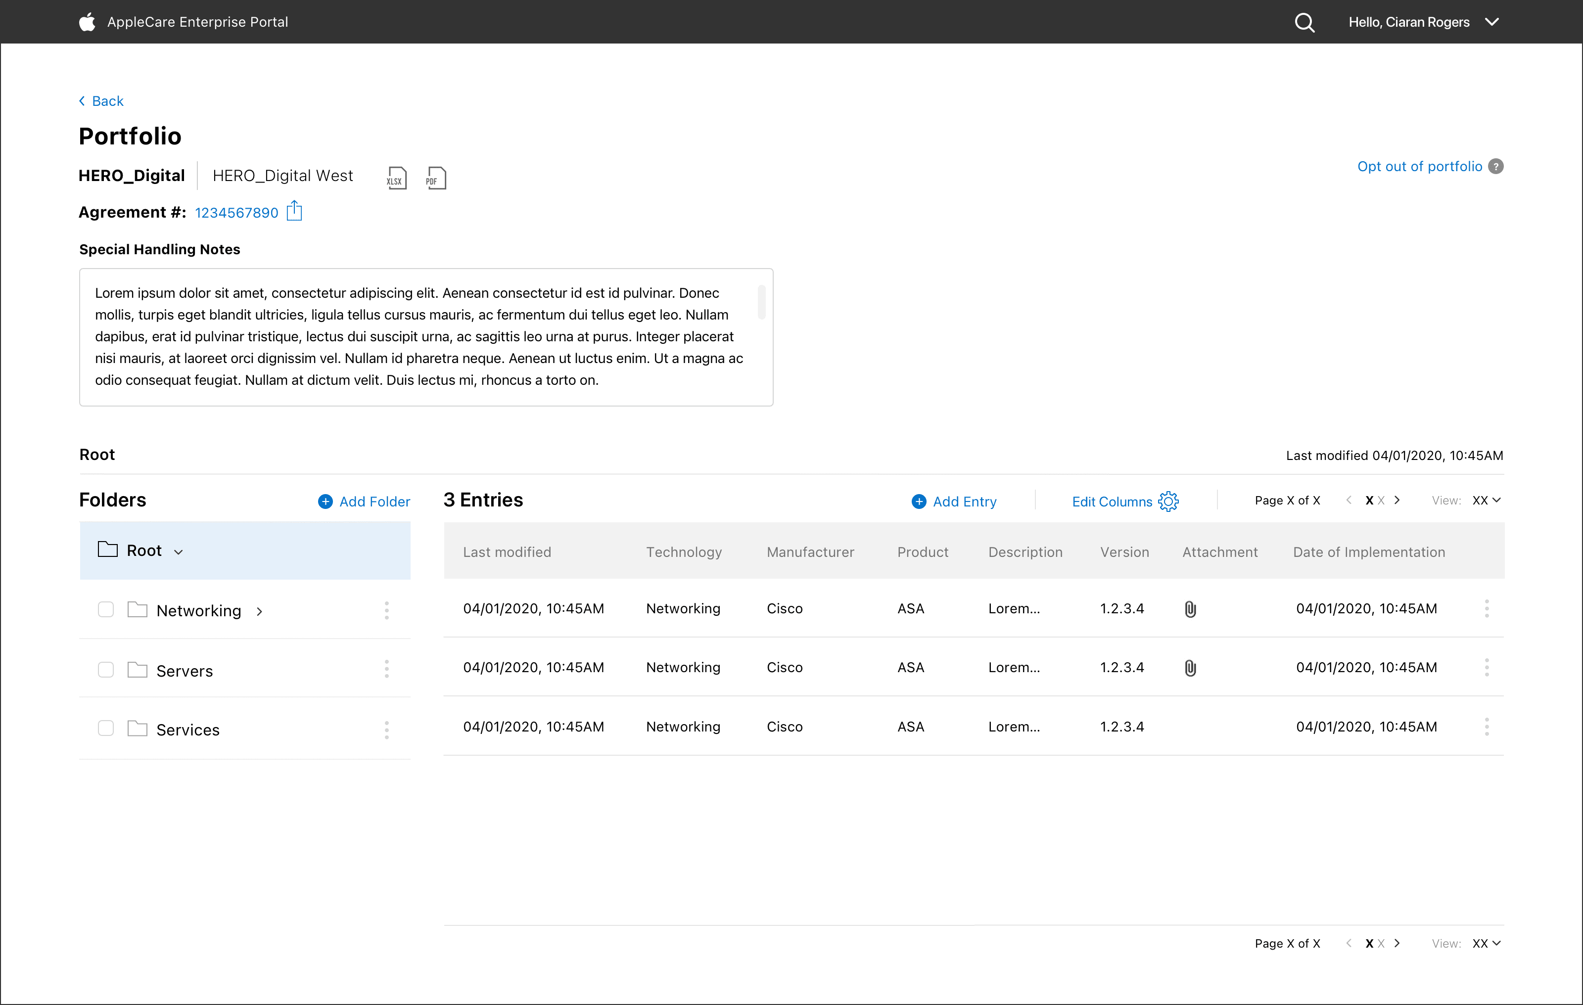Download portfolio as XLSX file
This screenshot has height=1005, width=1583.
point(396,178)
